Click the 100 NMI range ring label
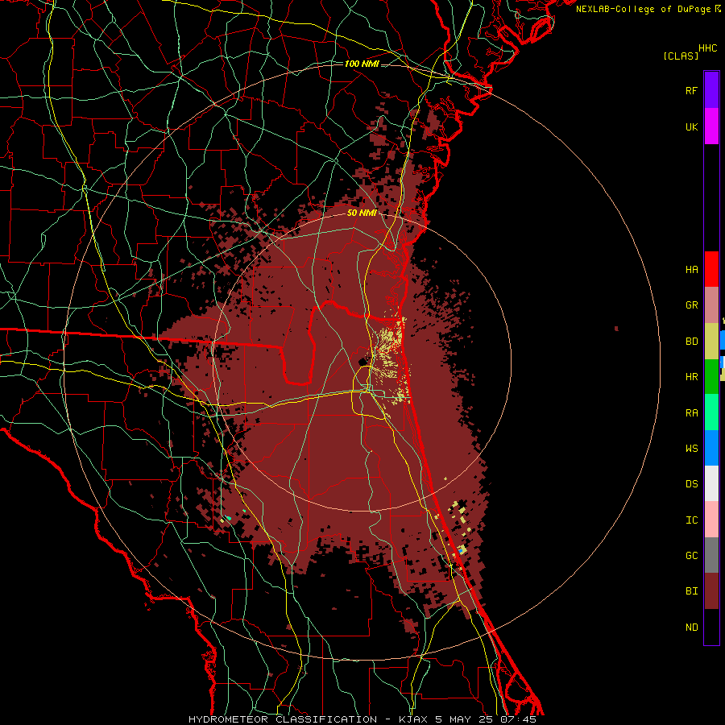Screen dimensions: 725x725 click(x=362, y=64)
